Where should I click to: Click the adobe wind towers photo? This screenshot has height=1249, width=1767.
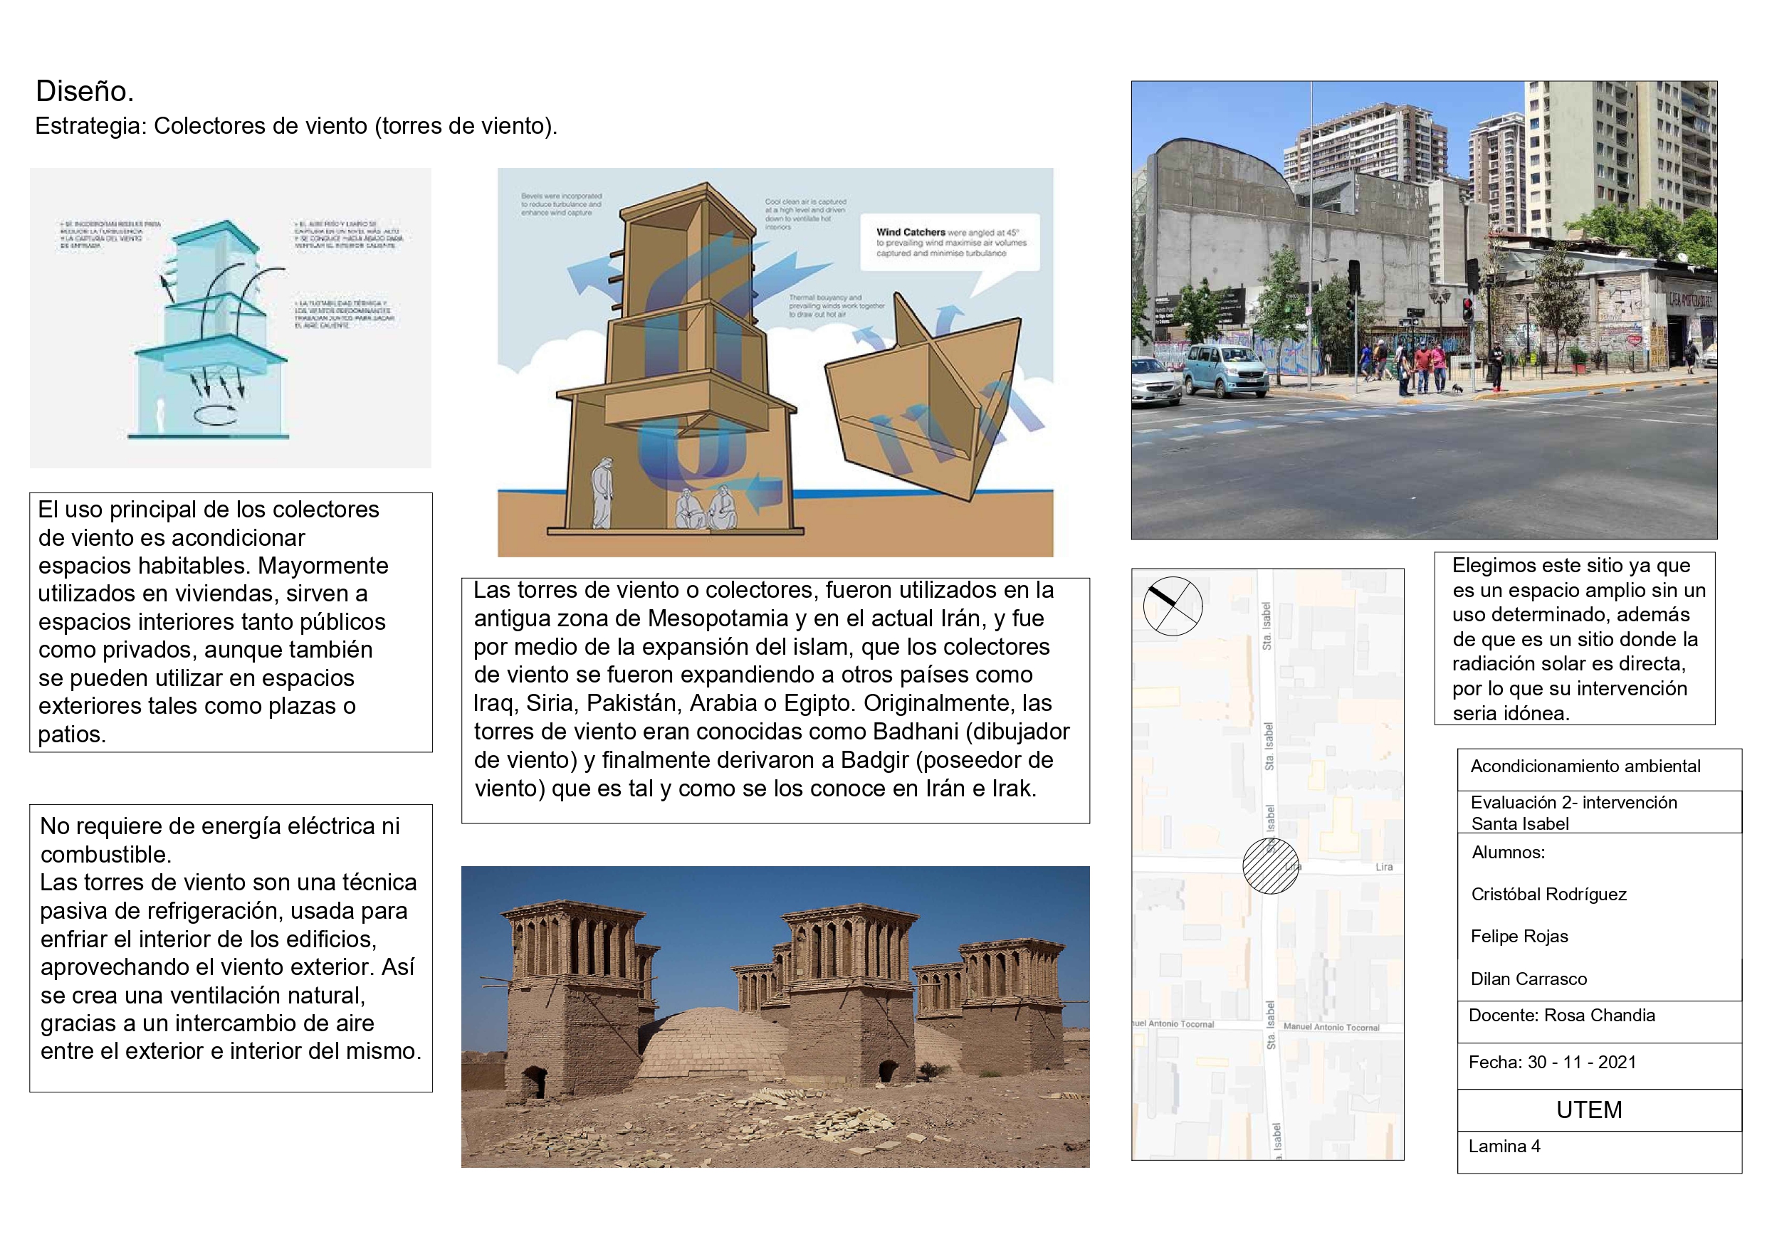[x=775, y=1016]
